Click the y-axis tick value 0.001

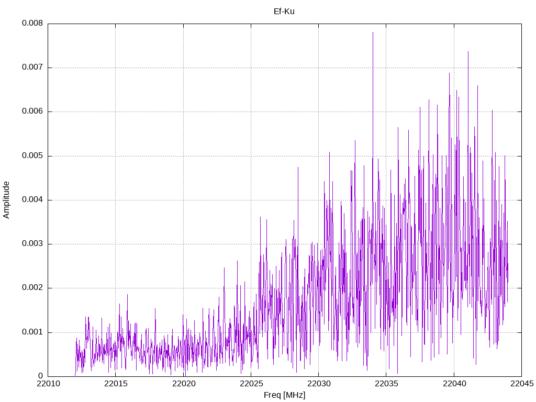tap(32, 332)
